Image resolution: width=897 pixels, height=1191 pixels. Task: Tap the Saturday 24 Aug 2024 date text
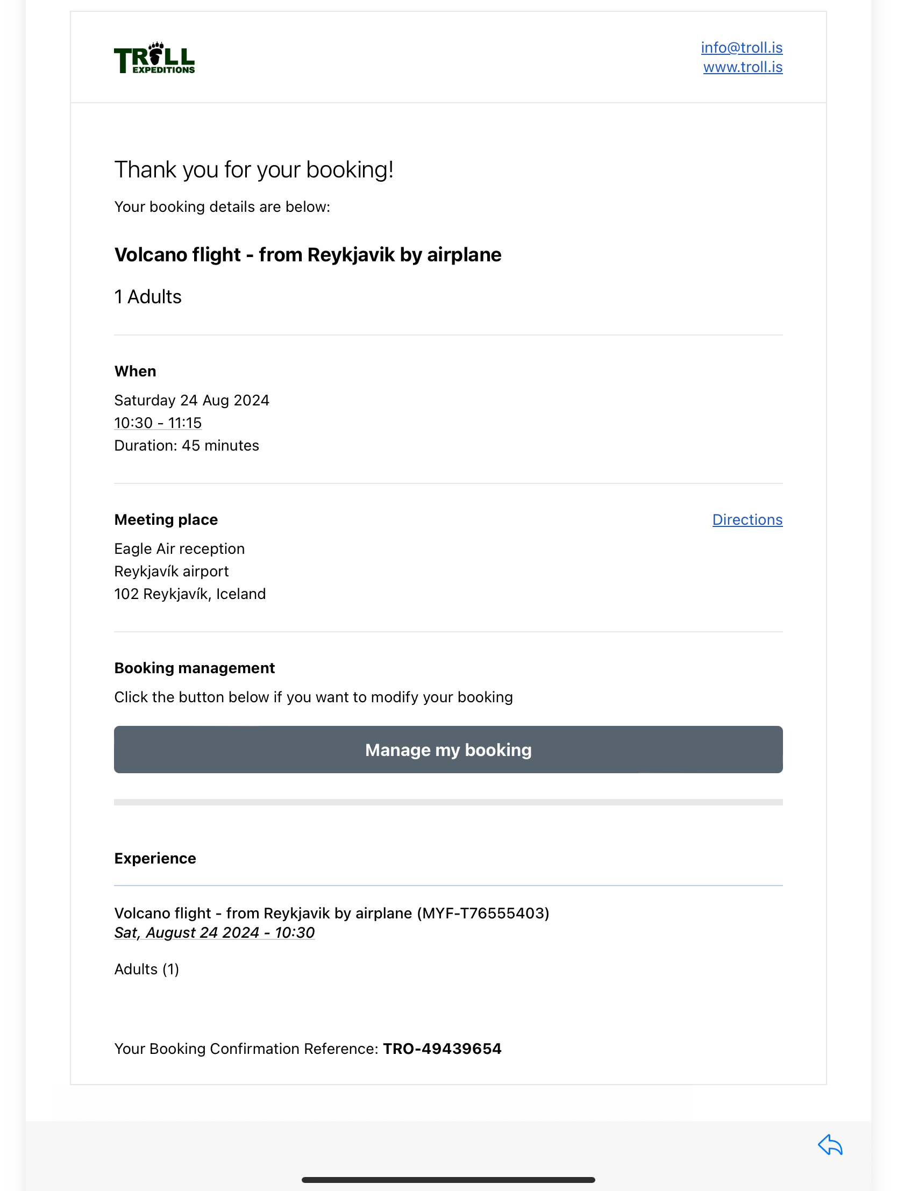pyautogui.click(x=191, y=401)
